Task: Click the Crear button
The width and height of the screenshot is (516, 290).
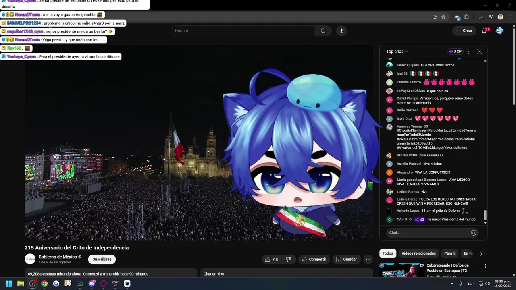Action: [464, 31]
